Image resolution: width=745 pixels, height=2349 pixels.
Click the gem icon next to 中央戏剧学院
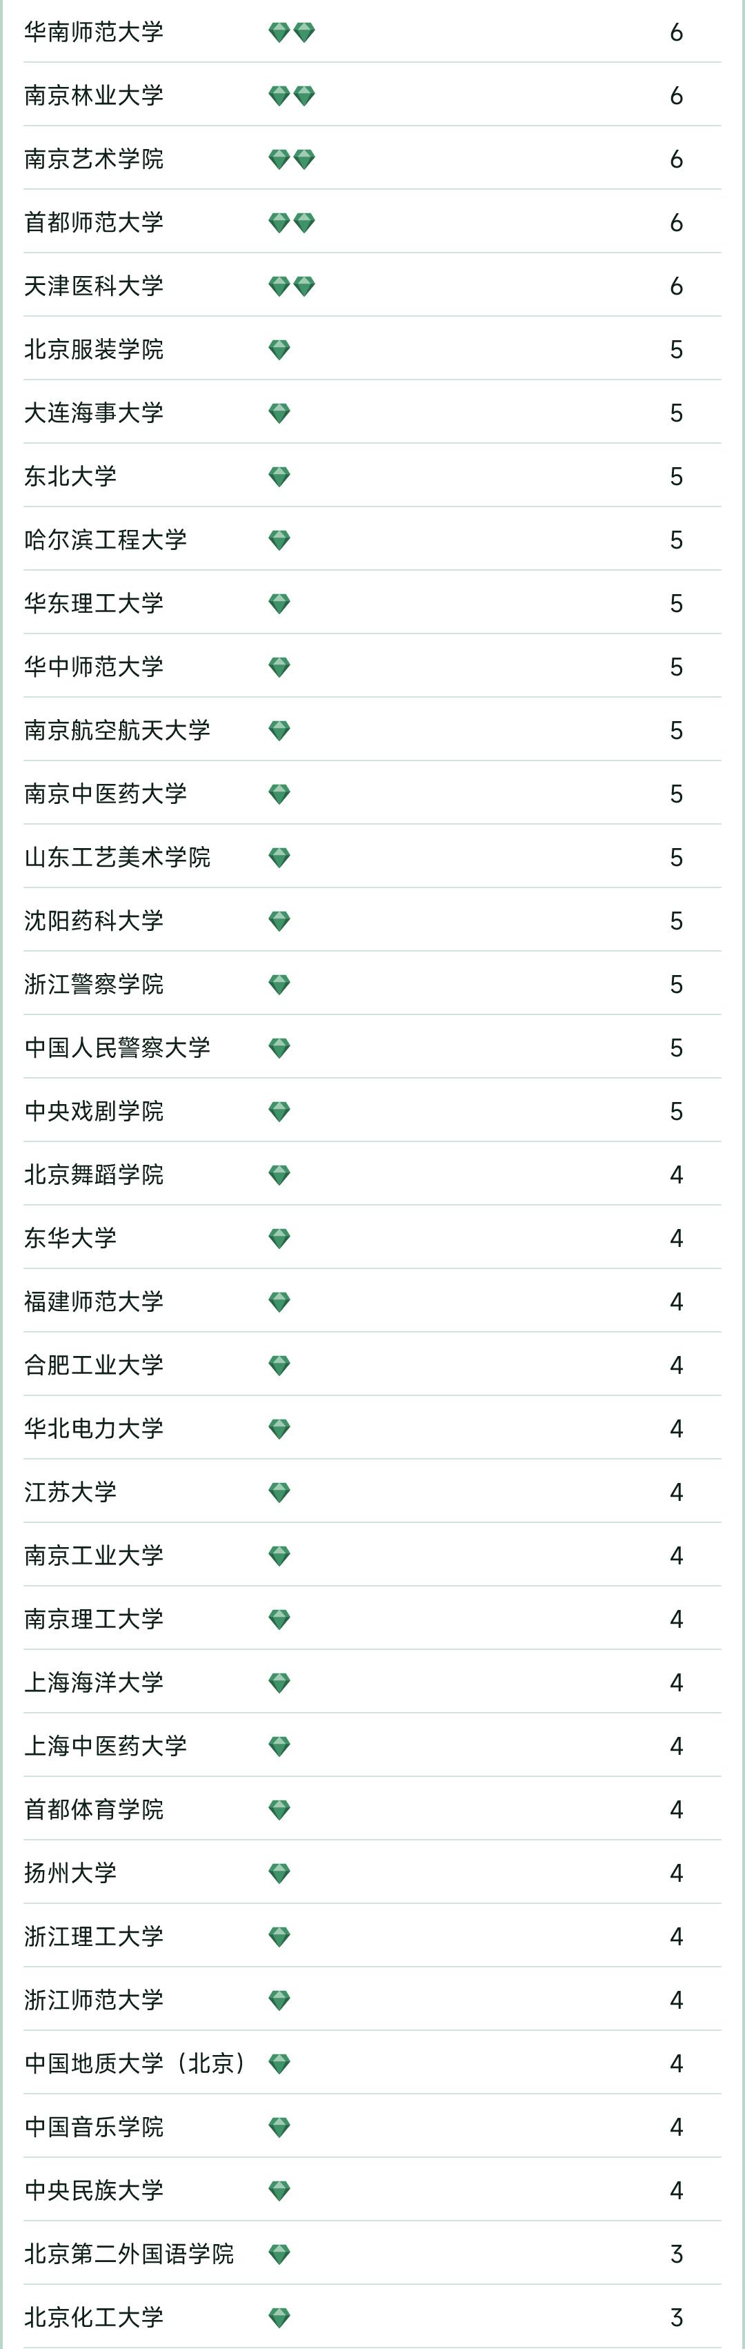pyautogui.click(x=280, y=1111)
